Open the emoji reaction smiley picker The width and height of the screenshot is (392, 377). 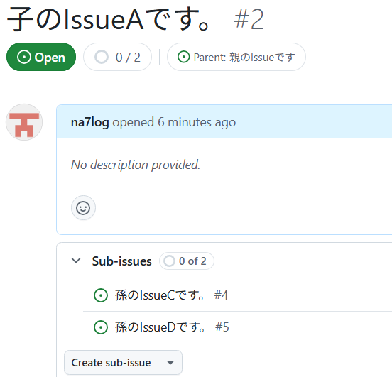(83, 208)
